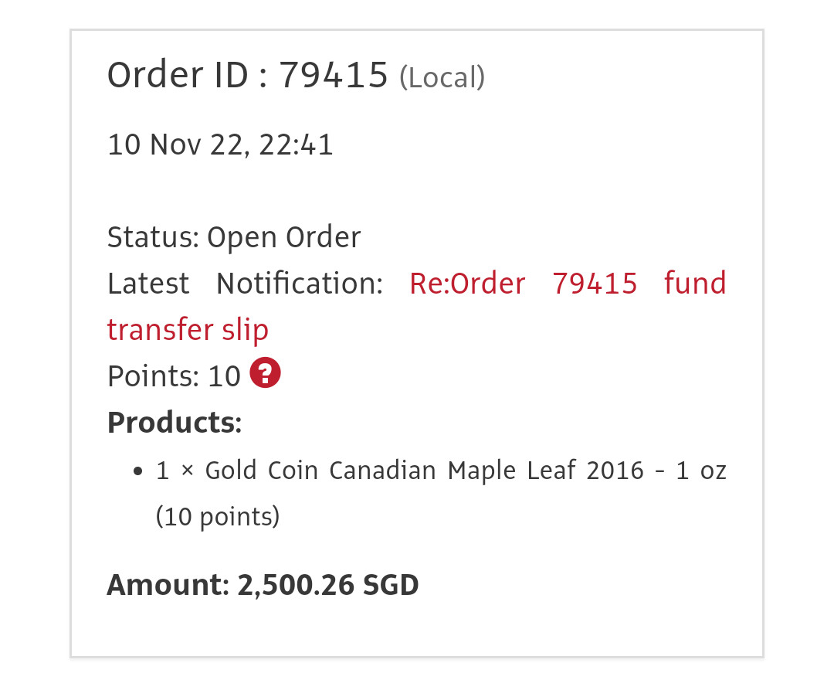Click the Amount label
The image size is (834, 673).
pyautogui.click(x=167, y=585)
